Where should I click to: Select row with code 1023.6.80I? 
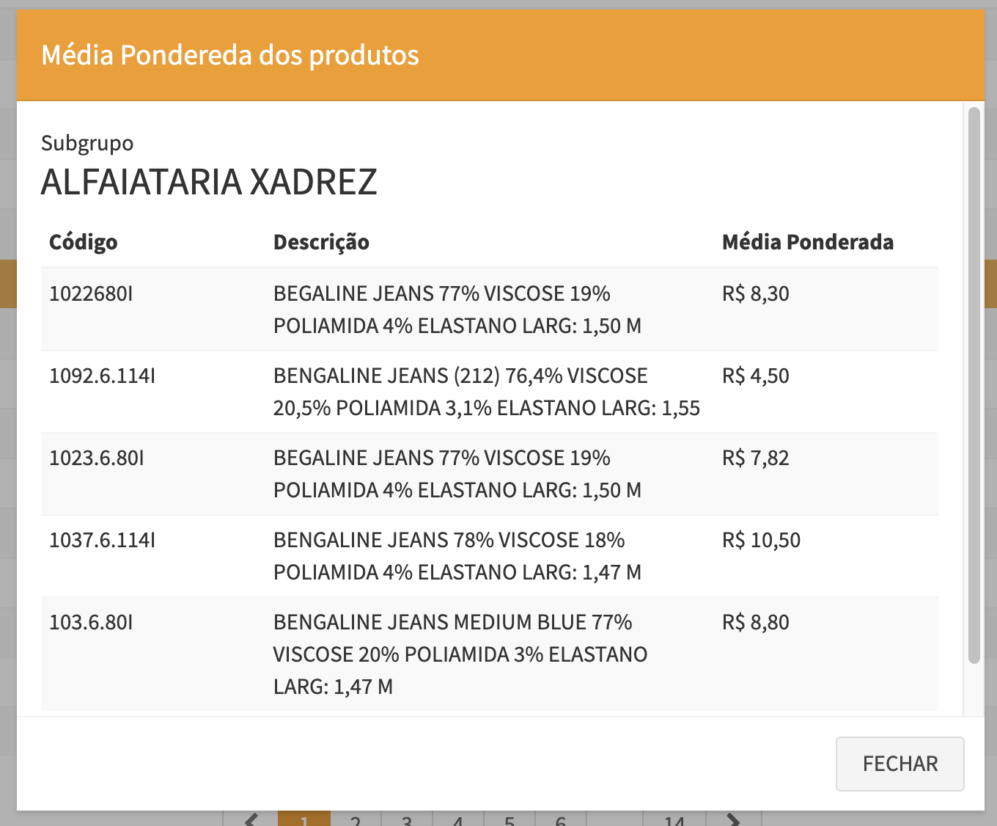point(96,458)
